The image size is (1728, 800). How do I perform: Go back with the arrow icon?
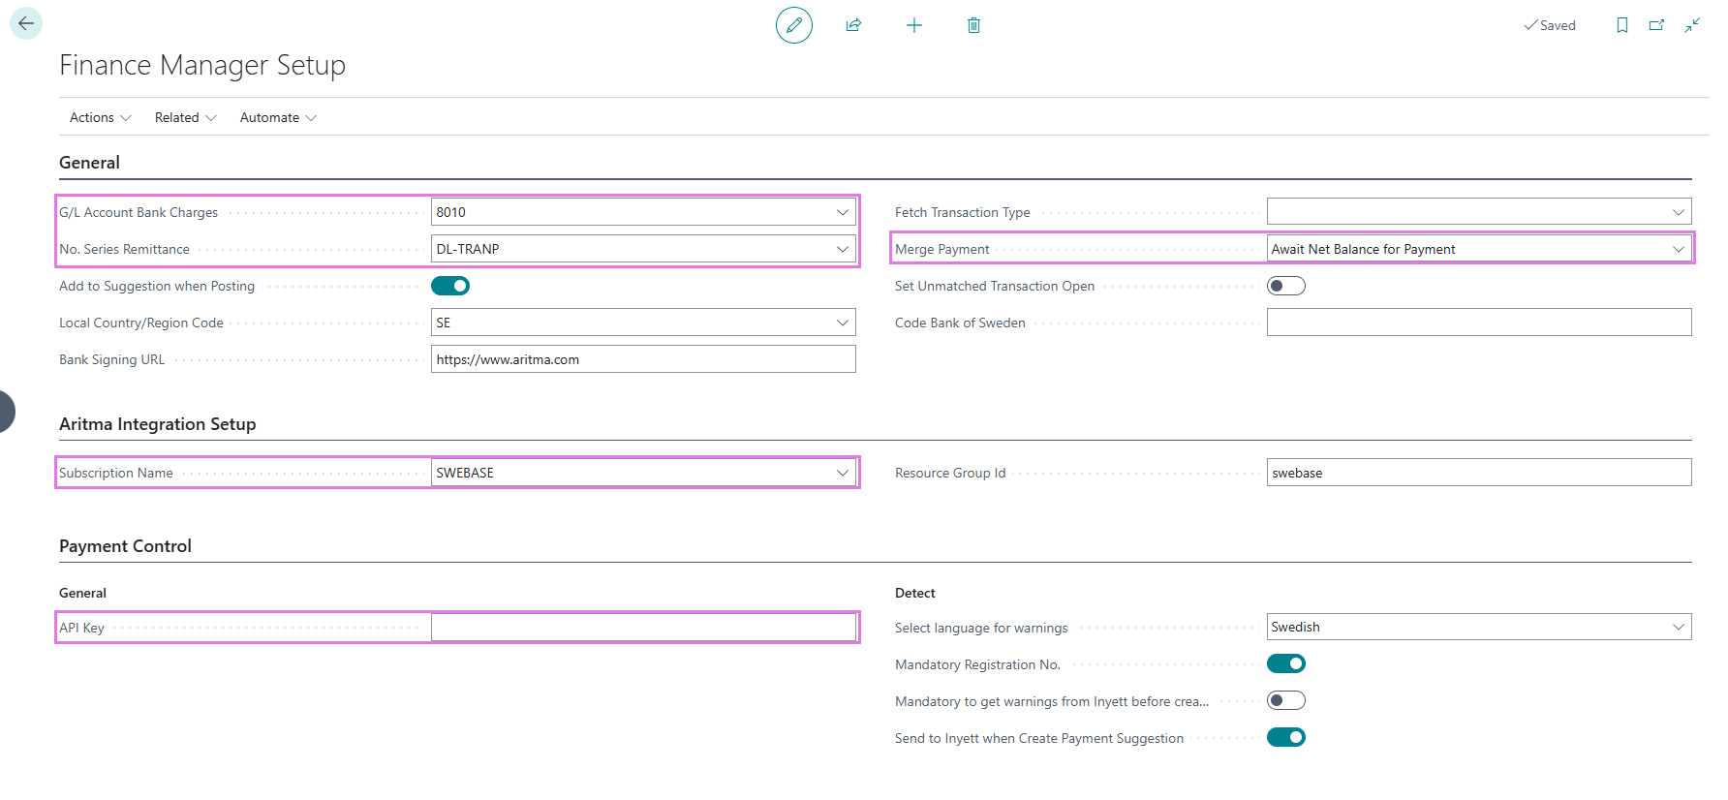pyautogui.click(x=26, y=23)
